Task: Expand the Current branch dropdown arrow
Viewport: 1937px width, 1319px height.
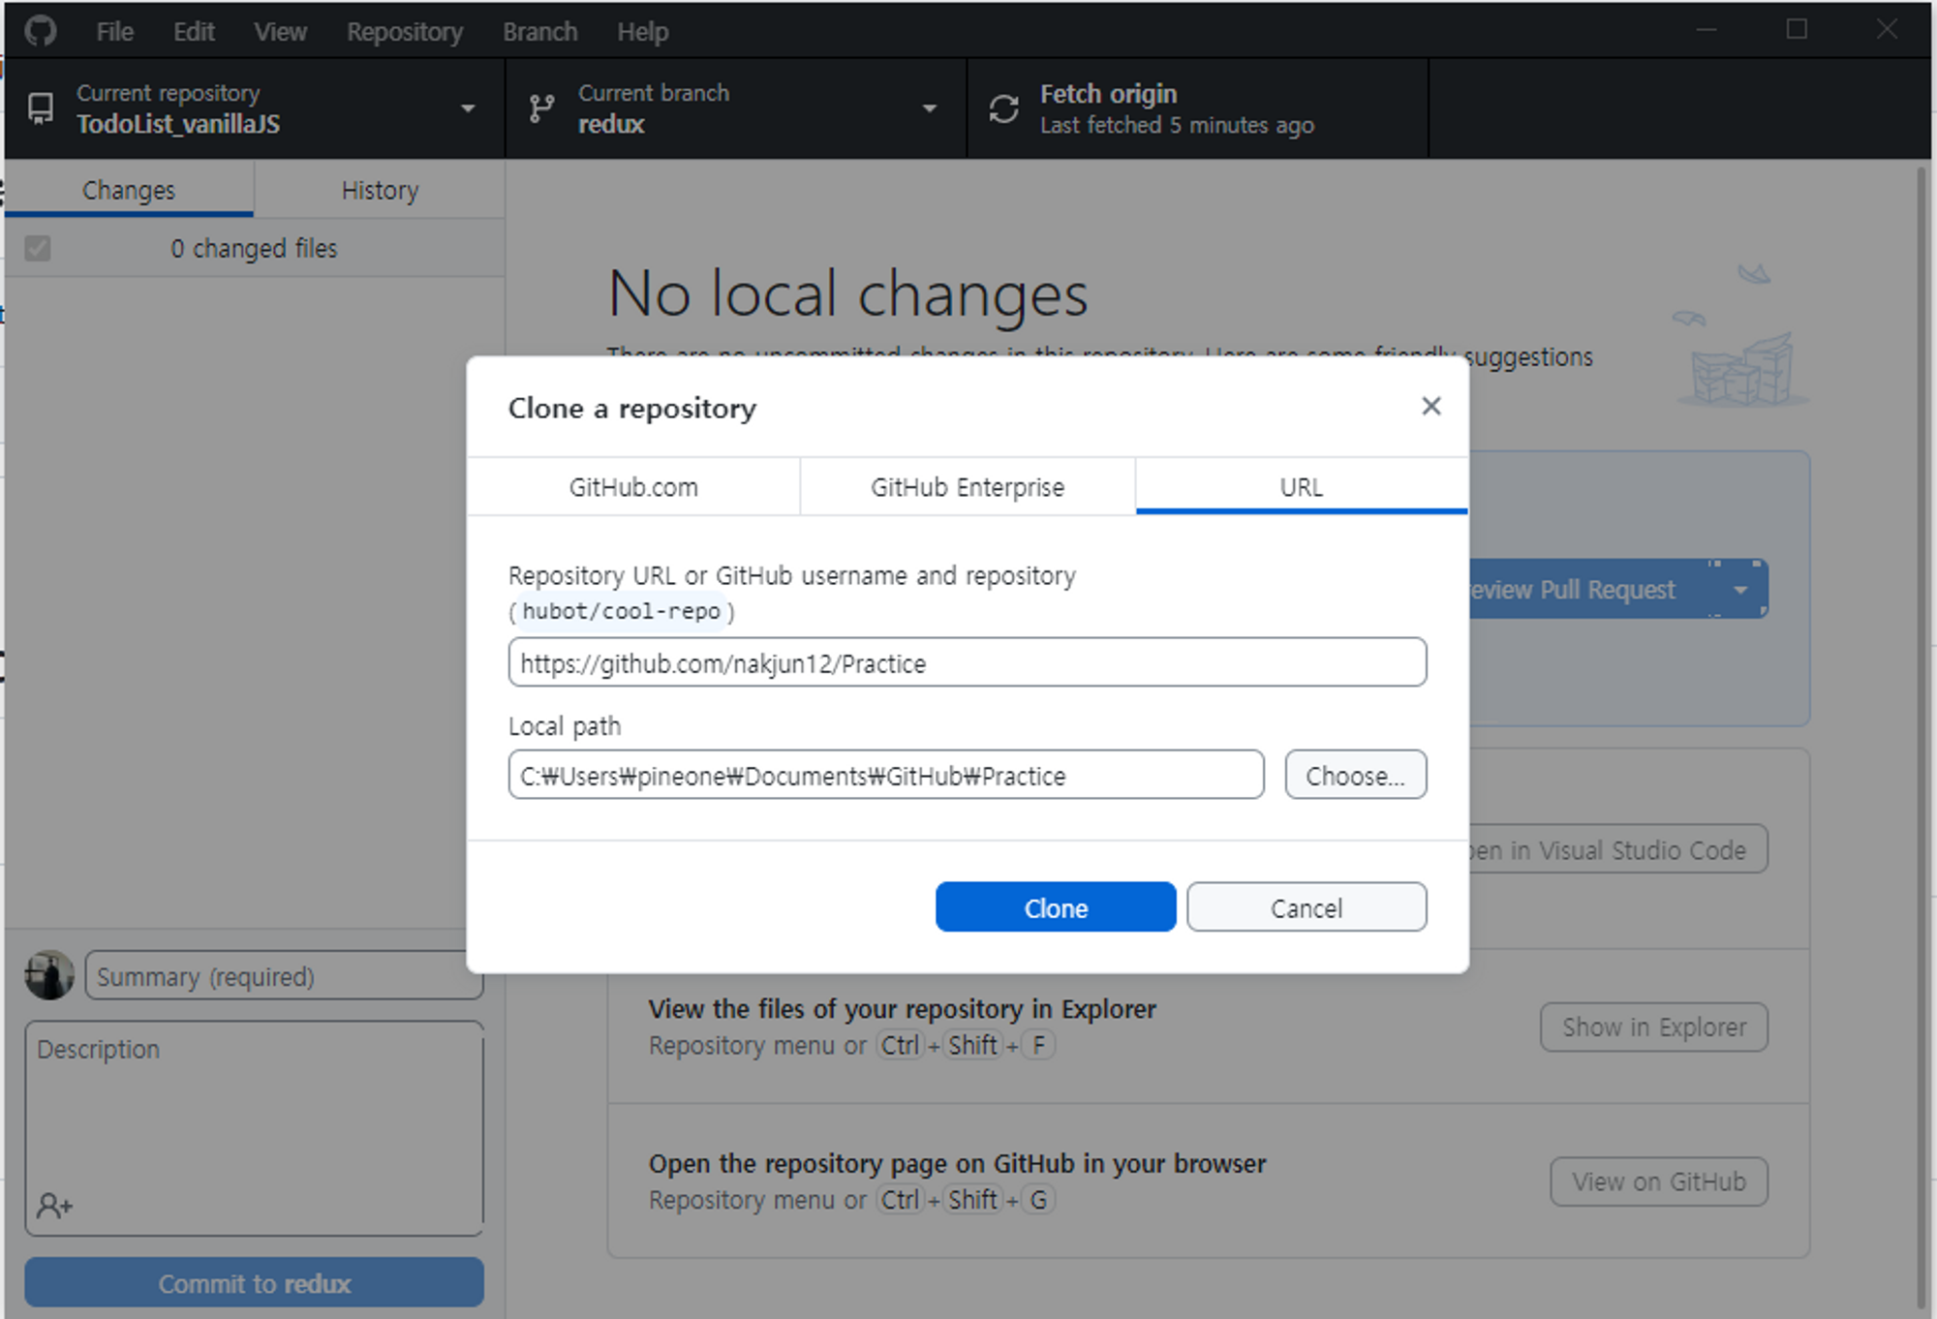Action: (930, 108)
